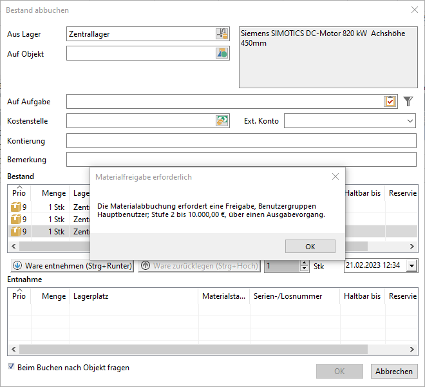Viewport: 425px width, 387px height.
Task: Click the filter funnel icon beside Auf Aufgabe
Action: click(408, 101)
